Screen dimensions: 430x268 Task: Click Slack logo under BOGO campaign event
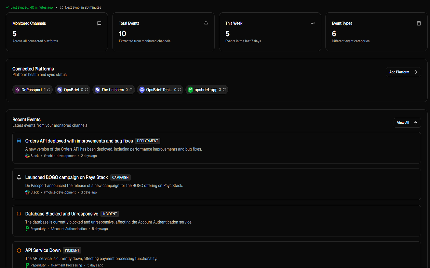27,192
